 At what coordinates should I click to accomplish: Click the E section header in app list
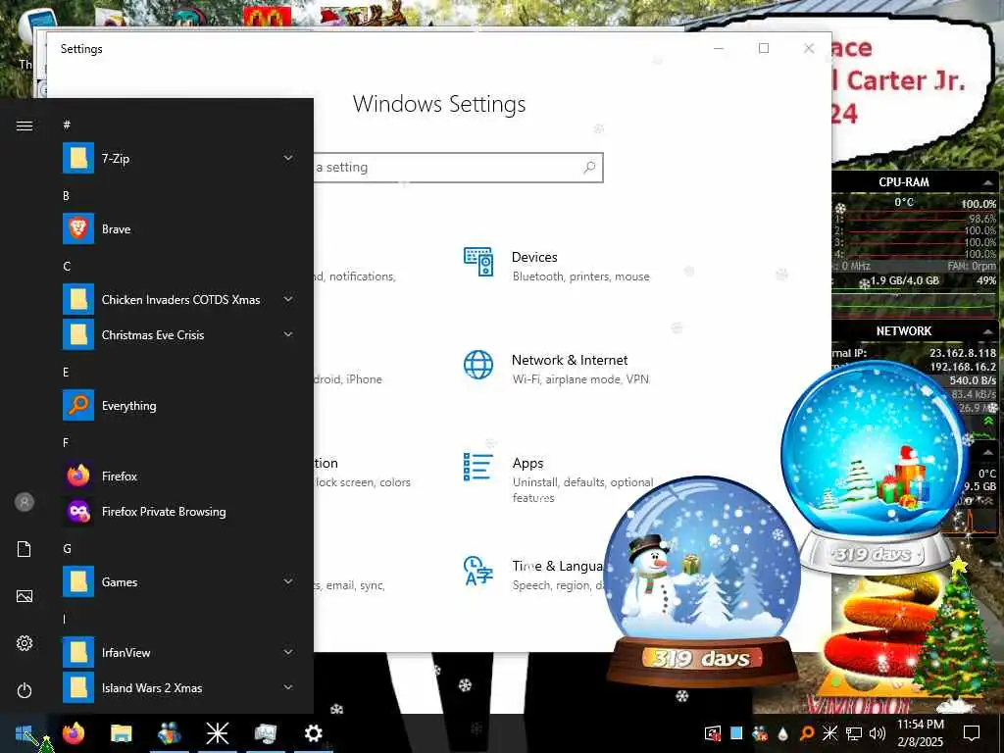(66, 372)
